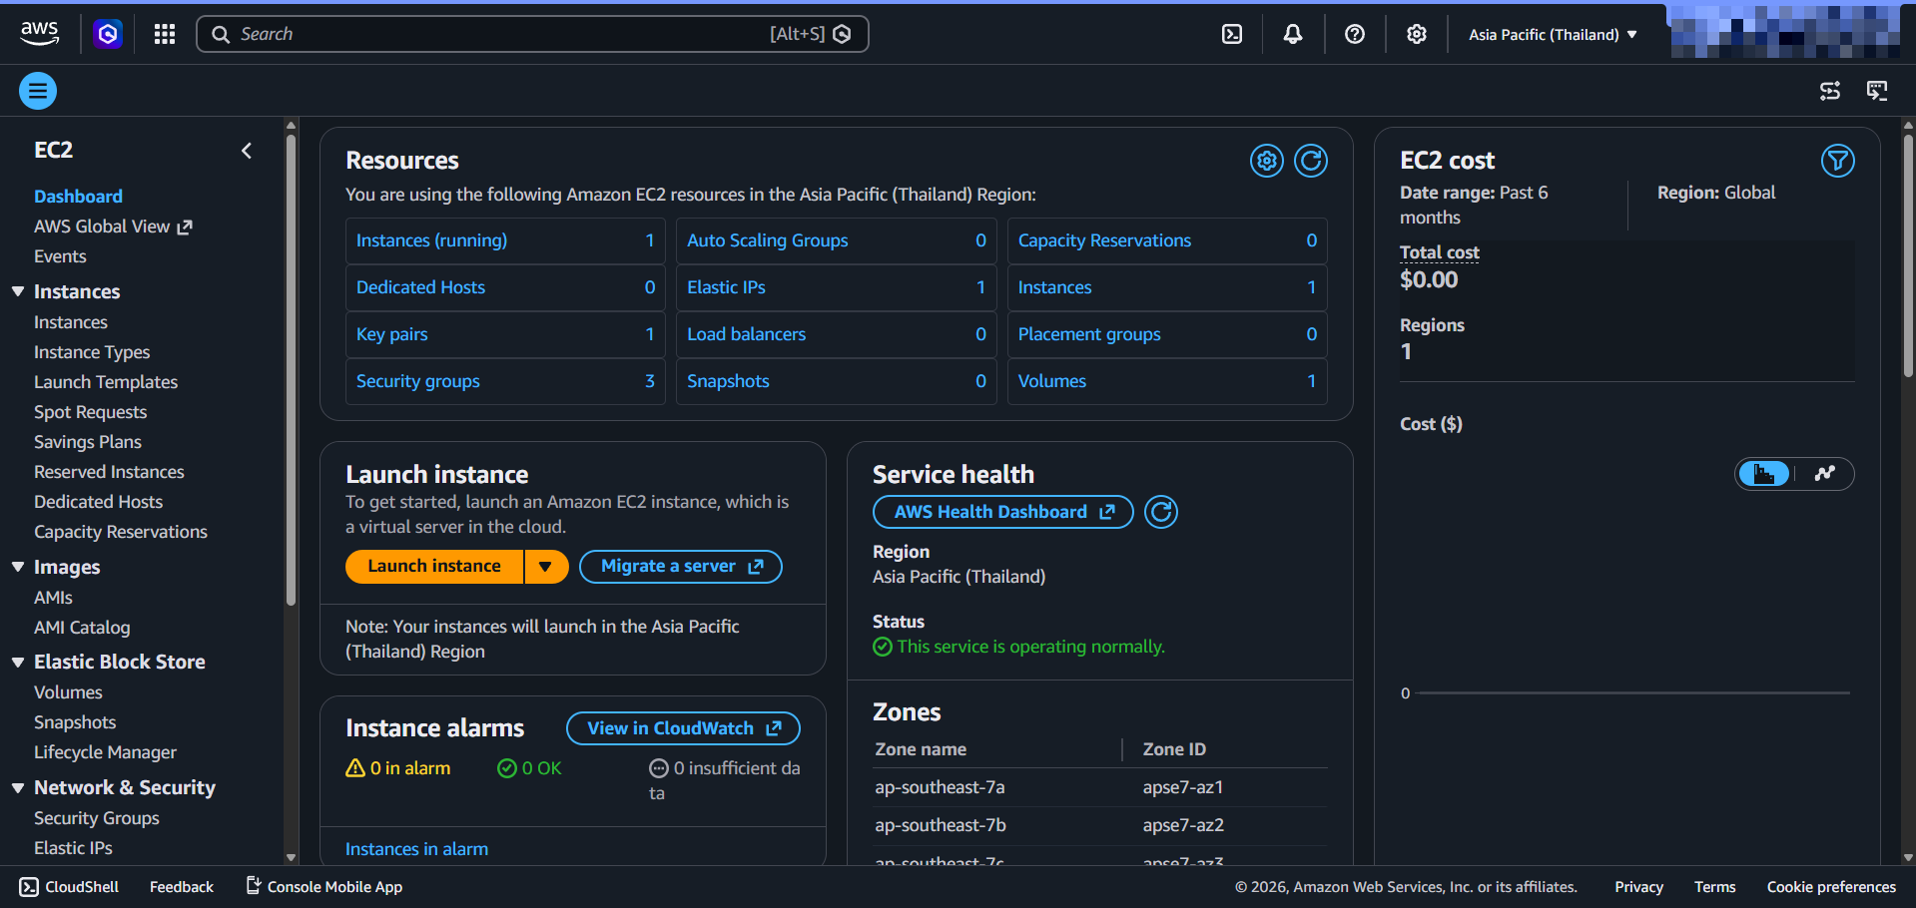
Task: Click the AWS logo home icon
Action: [40, 33]
